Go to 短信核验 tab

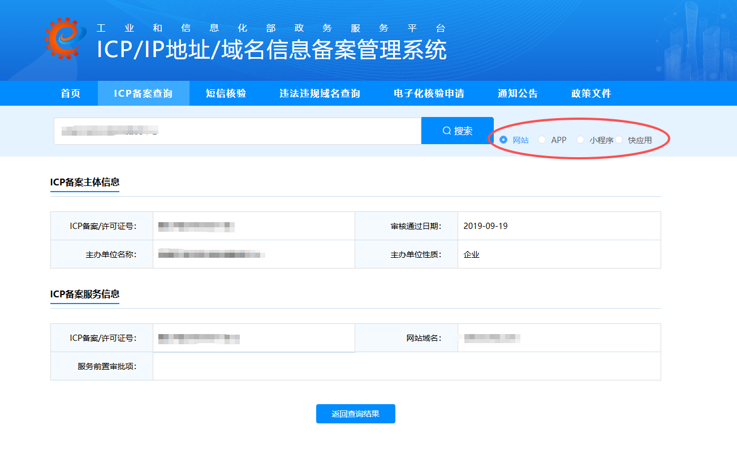click(226, 93)
